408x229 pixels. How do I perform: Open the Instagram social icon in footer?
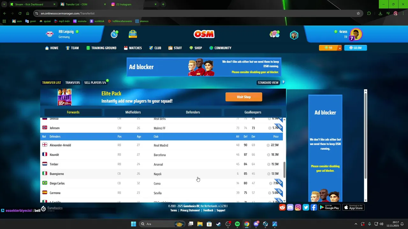point(298,207)
